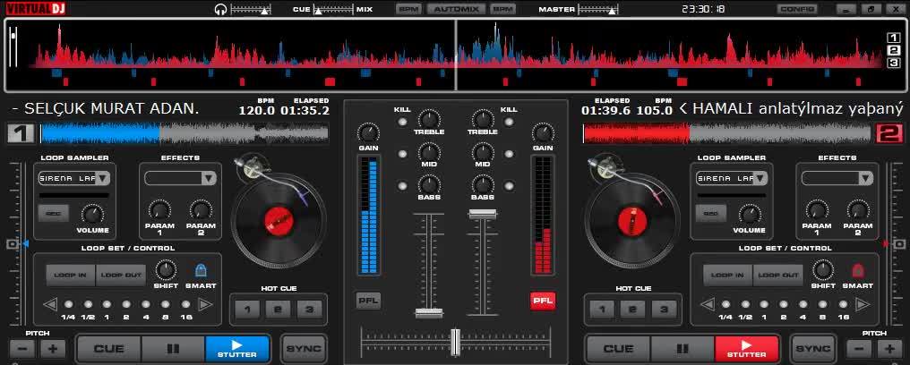Click deck 2 track waveform overview
This screenshot has height=365, width=910.
726,133
